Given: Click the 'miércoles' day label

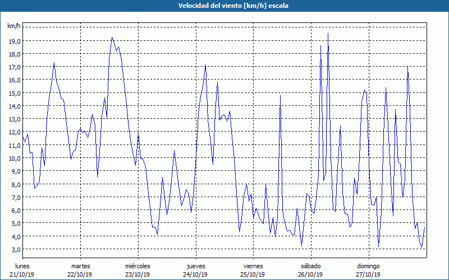Looking at the screenshot, I should click(x=138, y=266).
